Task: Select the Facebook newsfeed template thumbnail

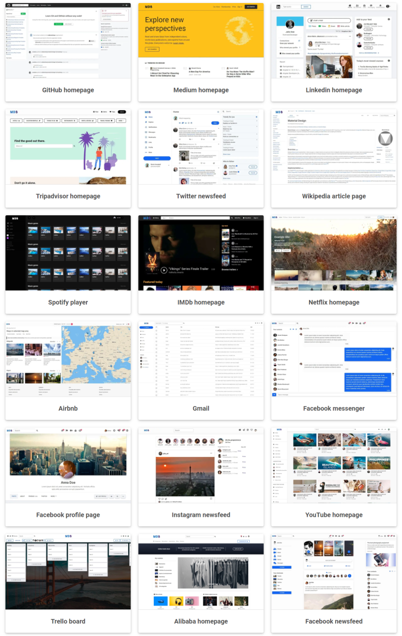Action: pos(334,571)
